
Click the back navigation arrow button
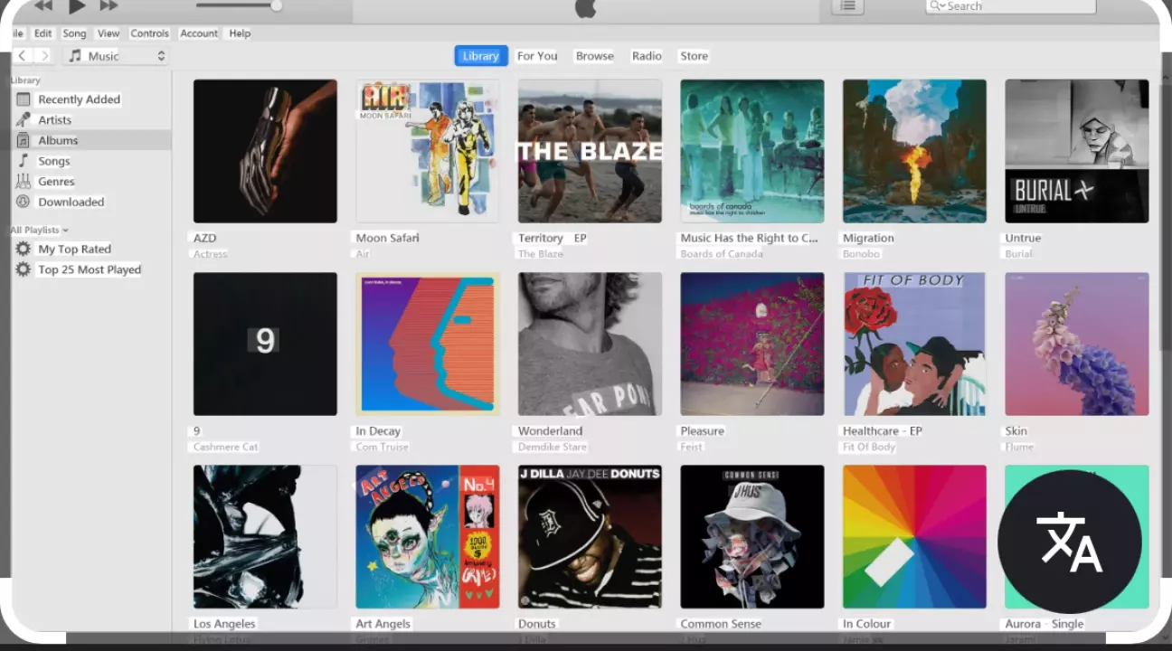(x=23, y=56)
